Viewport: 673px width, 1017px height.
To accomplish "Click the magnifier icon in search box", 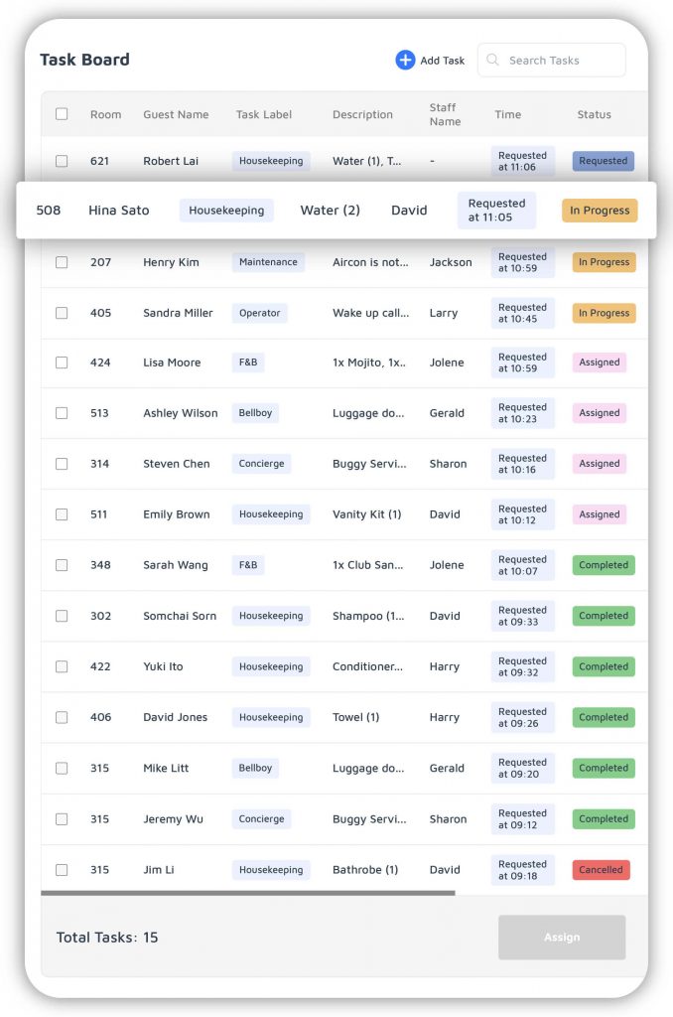I will tap(492, 60).
